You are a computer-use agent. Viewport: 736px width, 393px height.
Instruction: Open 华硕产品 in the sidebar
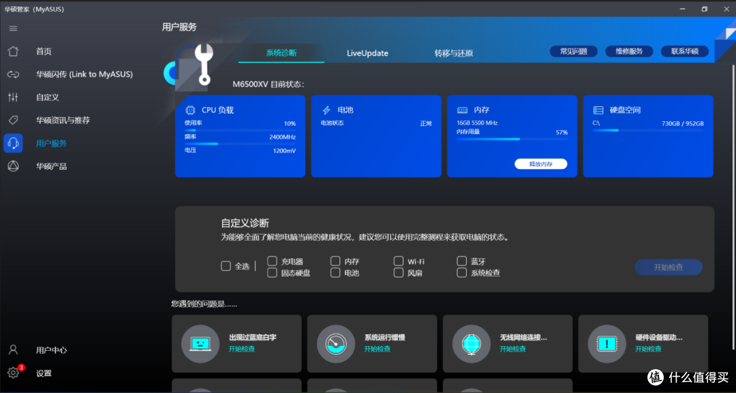51,166
